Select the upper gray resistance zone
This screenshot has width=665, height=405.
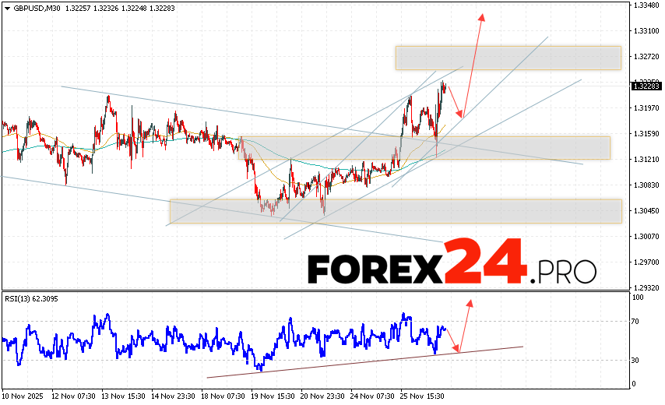pyautogui.click(x=508, y=58)
